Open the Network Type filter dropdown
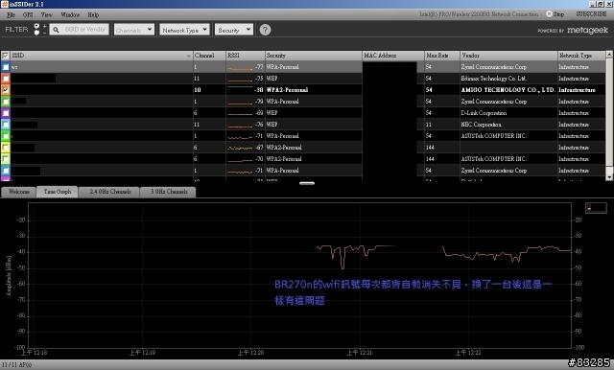 click(184, 30)
